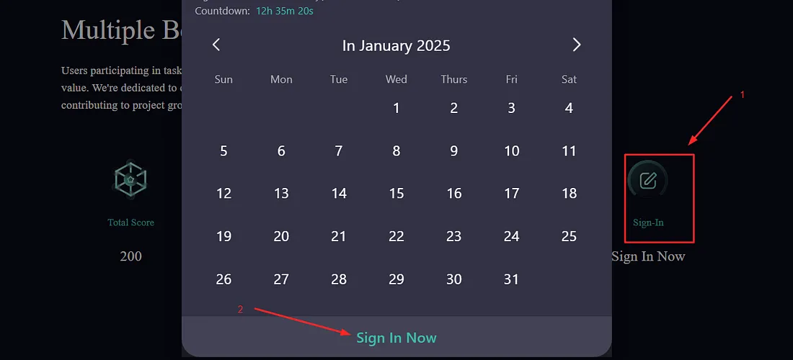Viewport: 793px width, 360px height.
Task: Click the In January 2025 month title
Action: [x=396, y=46]
